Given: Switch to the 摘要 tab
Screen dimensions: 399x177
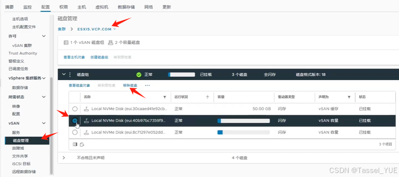Looking at the screenshot, I should click(9, 7).
